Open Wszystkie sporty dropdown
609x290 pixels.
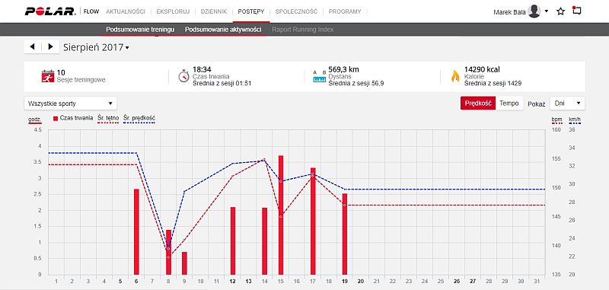[70, 104]
